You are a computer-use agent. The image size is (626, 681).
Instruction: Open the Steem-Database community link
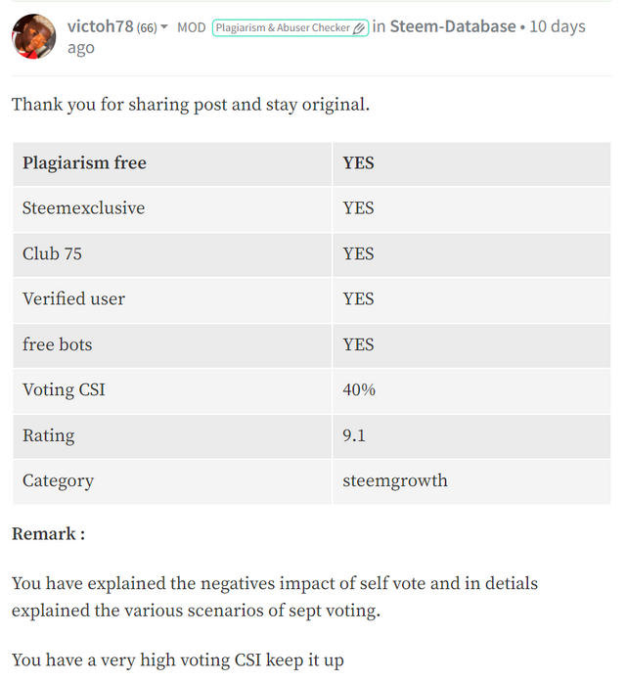tap(453, 26)
